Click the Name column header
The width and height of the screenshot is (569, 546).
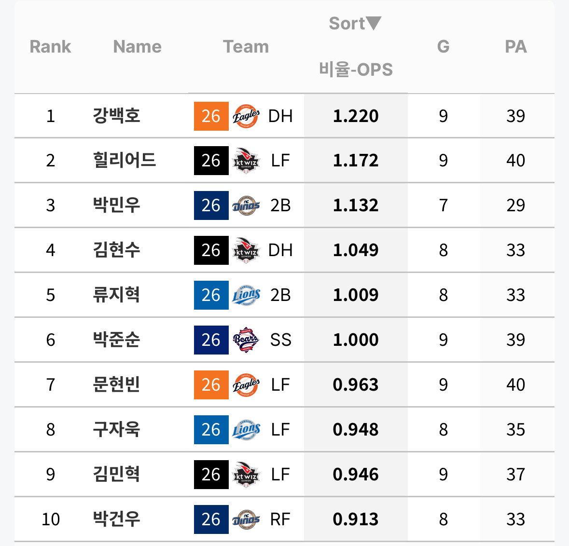click(x=137, y=46)
